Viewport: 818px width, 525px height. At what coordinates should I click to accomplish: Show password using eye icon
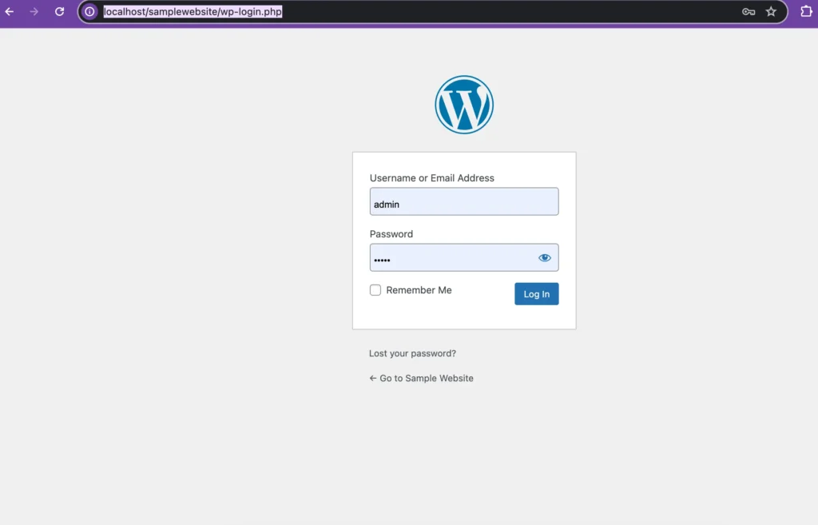pos(545,257)
